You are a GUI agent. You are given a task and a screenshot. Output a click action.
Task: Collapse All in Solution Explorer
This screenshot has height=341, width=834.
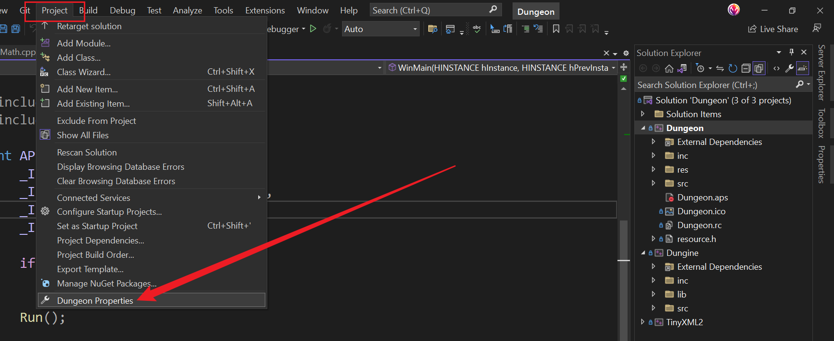tap(745, 68)
